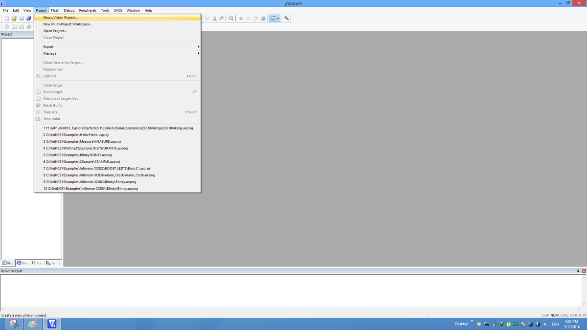
Task: Click the ENG language indicator
Action: coord(555,324)
